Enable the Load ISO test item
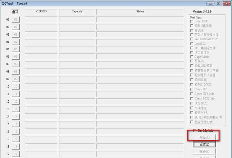This screenshot has width=232, height=158. (x=192, y=44)
